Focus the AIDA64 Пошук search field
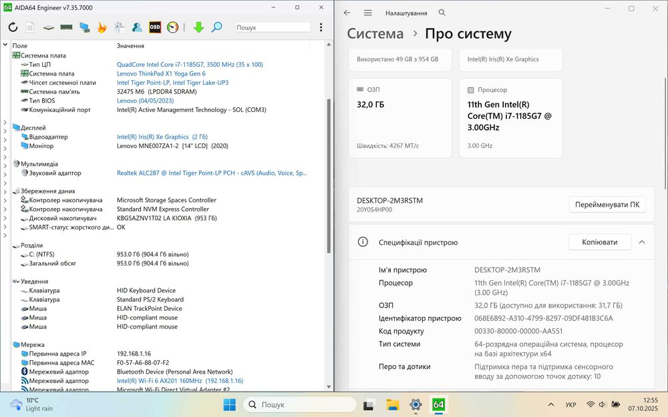 [x=273, y=27]
